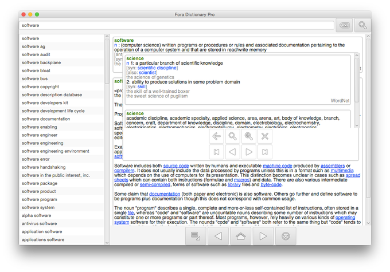The width and height of the screenshot is (390, 272).
Task: Open the 'source code' link
Action: point(176,165)
